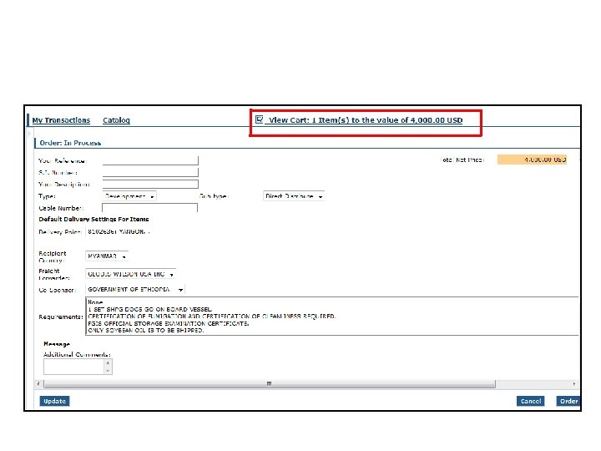
Task: Click the Cable Number input field
Action: pos(150,208)
